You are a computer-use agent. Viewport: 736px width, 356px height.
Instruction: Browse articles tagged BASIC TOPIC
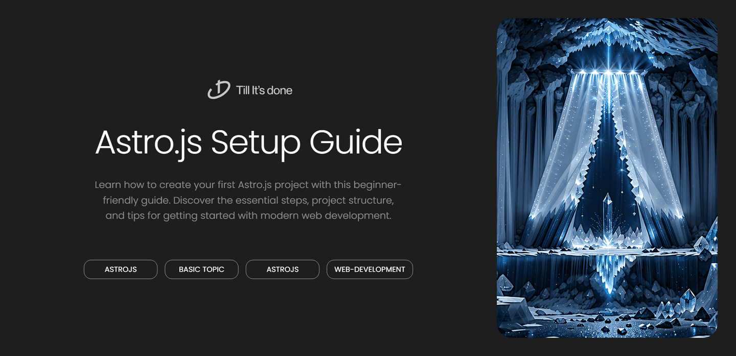(x=201, y=269)
